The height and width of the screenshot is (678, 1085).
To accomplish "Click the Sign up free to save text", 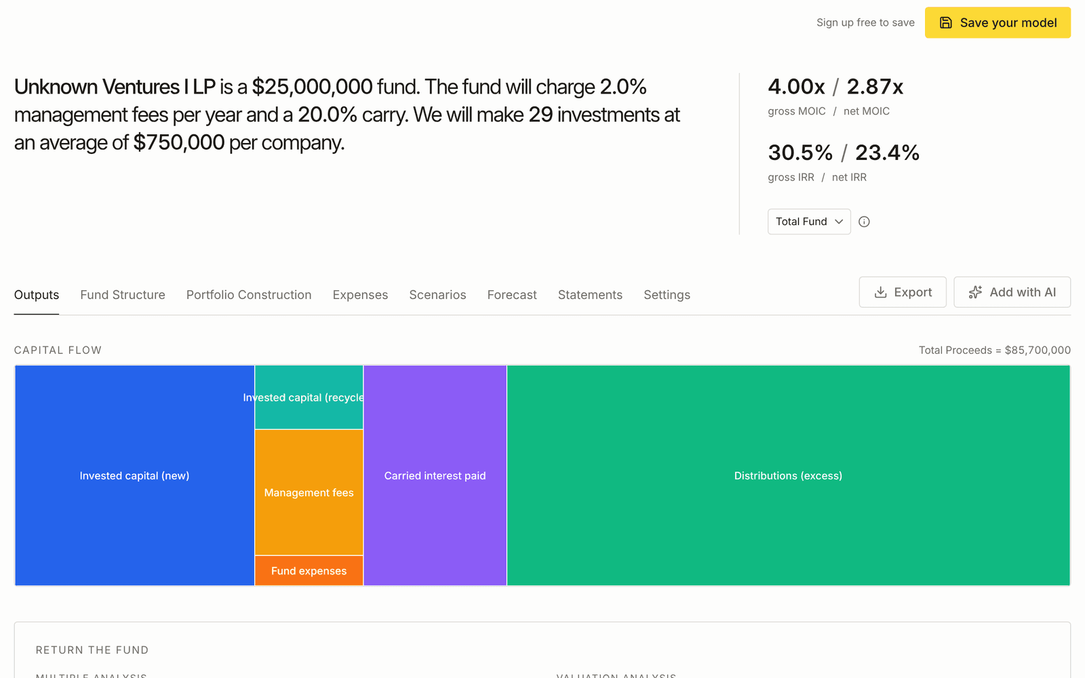I will [865, 22].
